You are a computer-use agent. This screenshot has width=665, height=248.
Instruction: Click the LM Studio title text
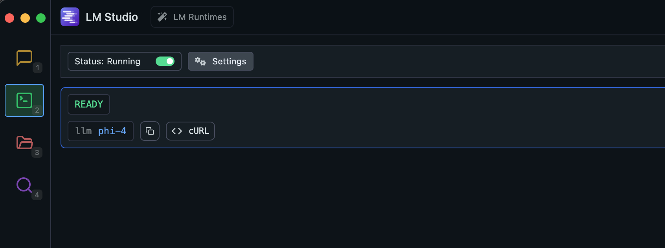point(112,17)
